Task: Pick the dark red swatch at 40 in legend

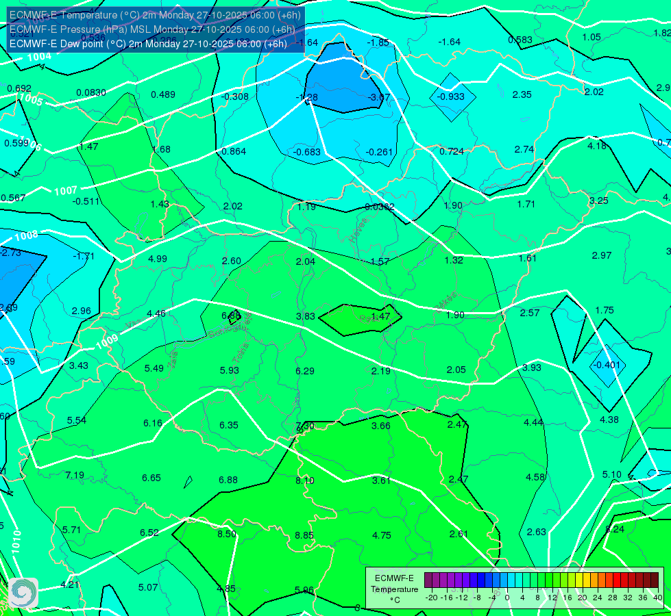Action: pyautogui.click(x=655, y=580)
